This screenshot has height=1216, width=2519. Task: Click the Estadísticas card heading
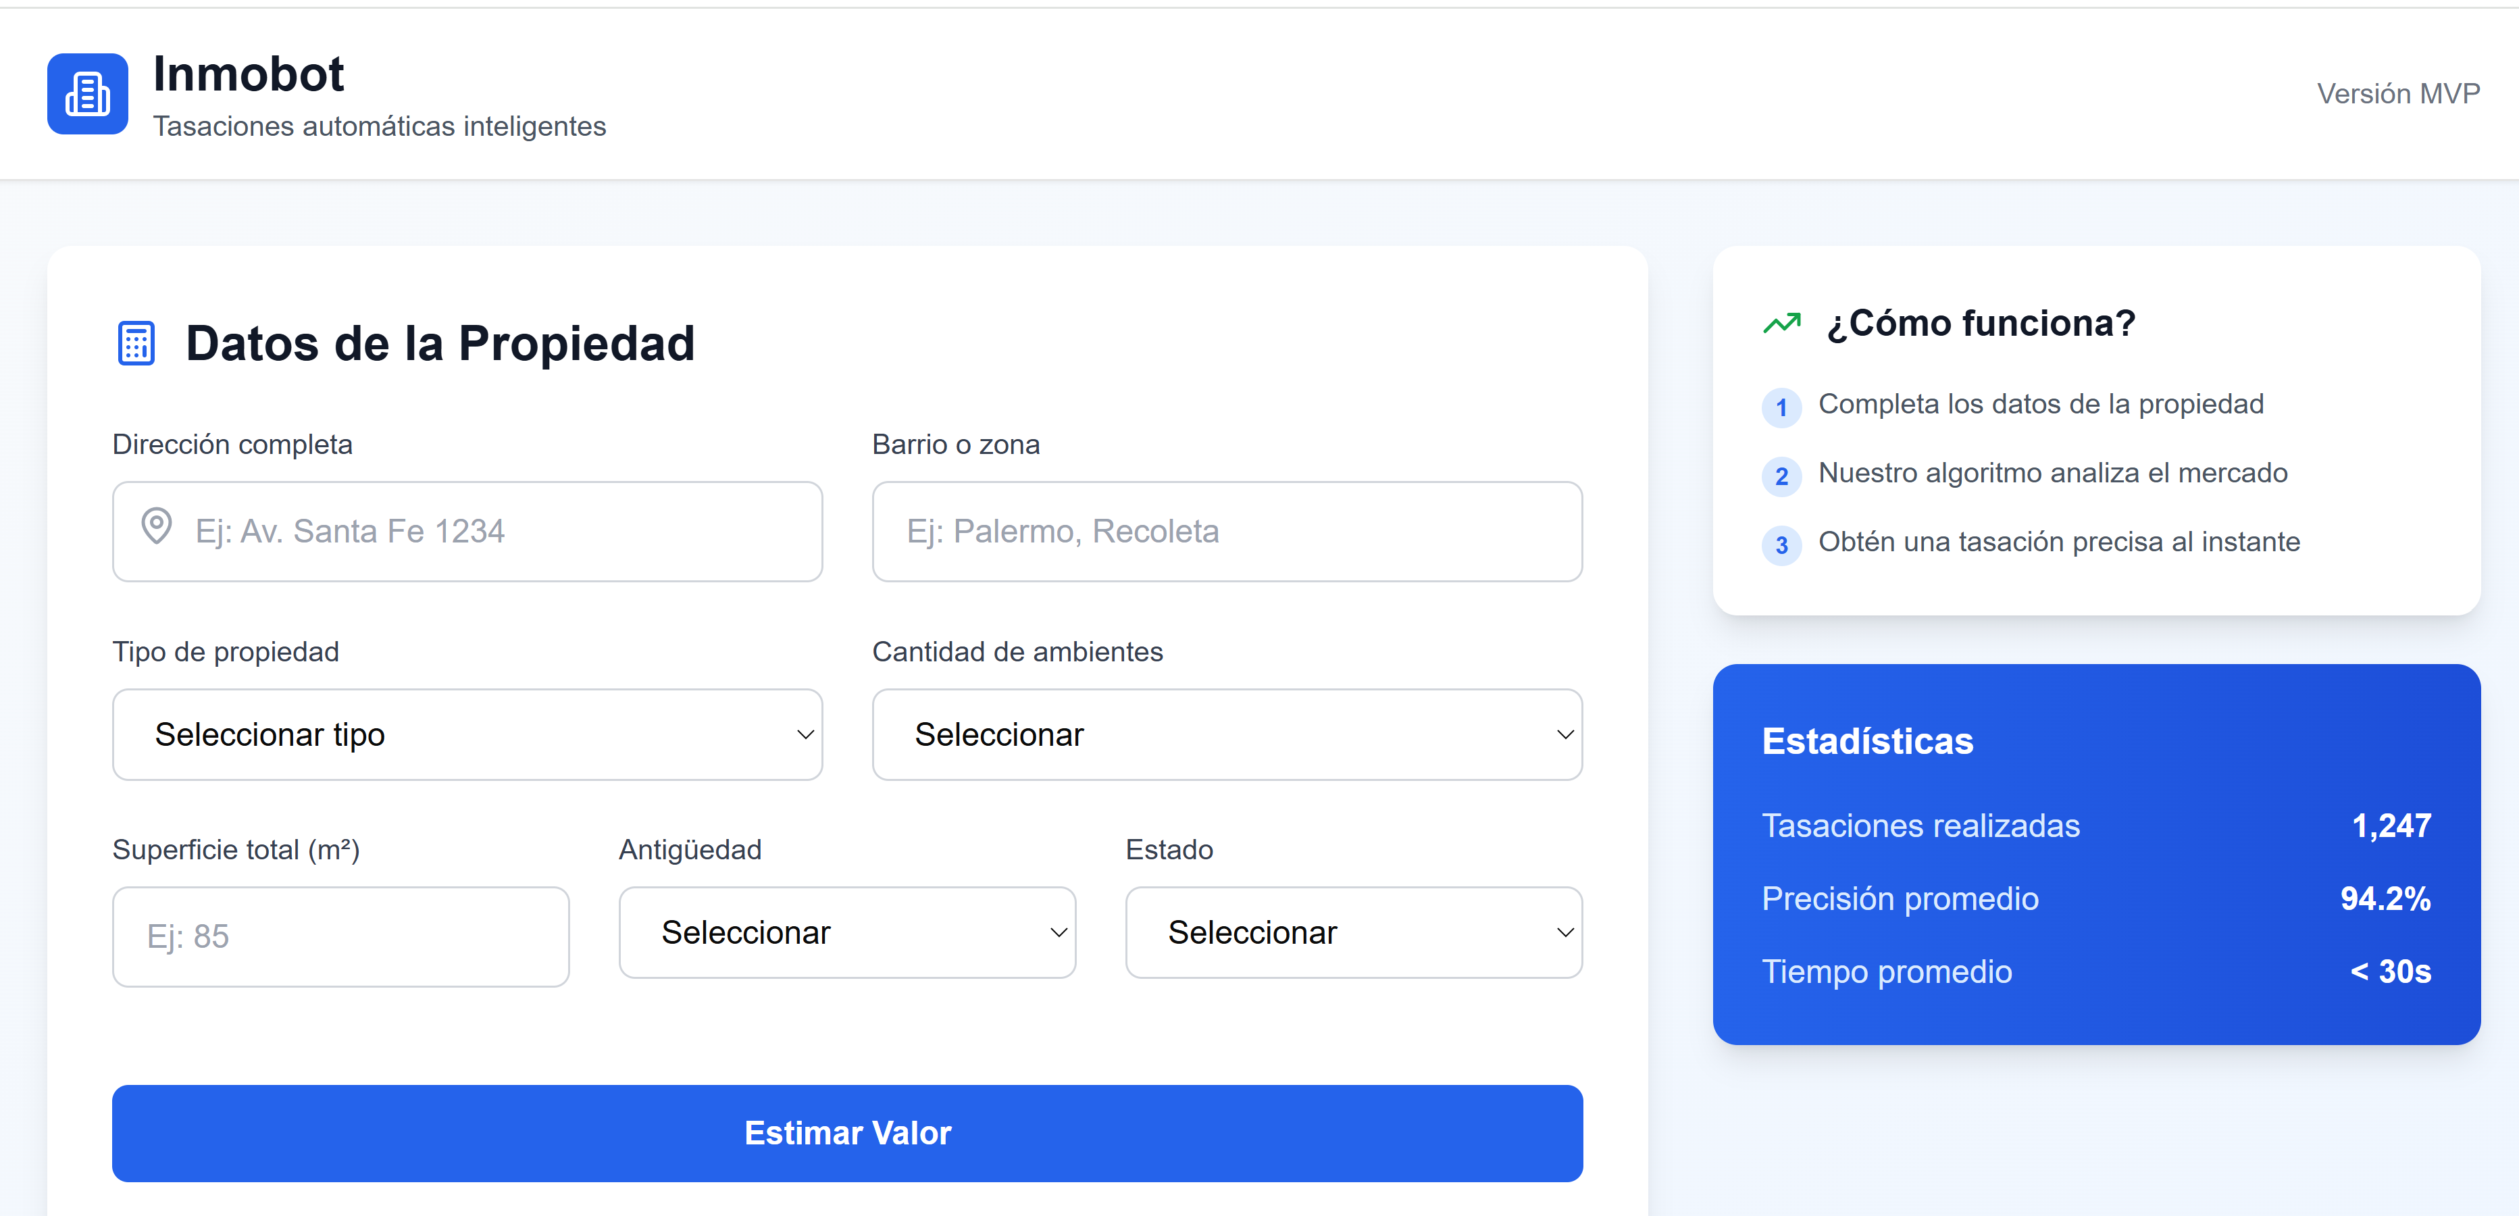click(x=1866, y=742)
